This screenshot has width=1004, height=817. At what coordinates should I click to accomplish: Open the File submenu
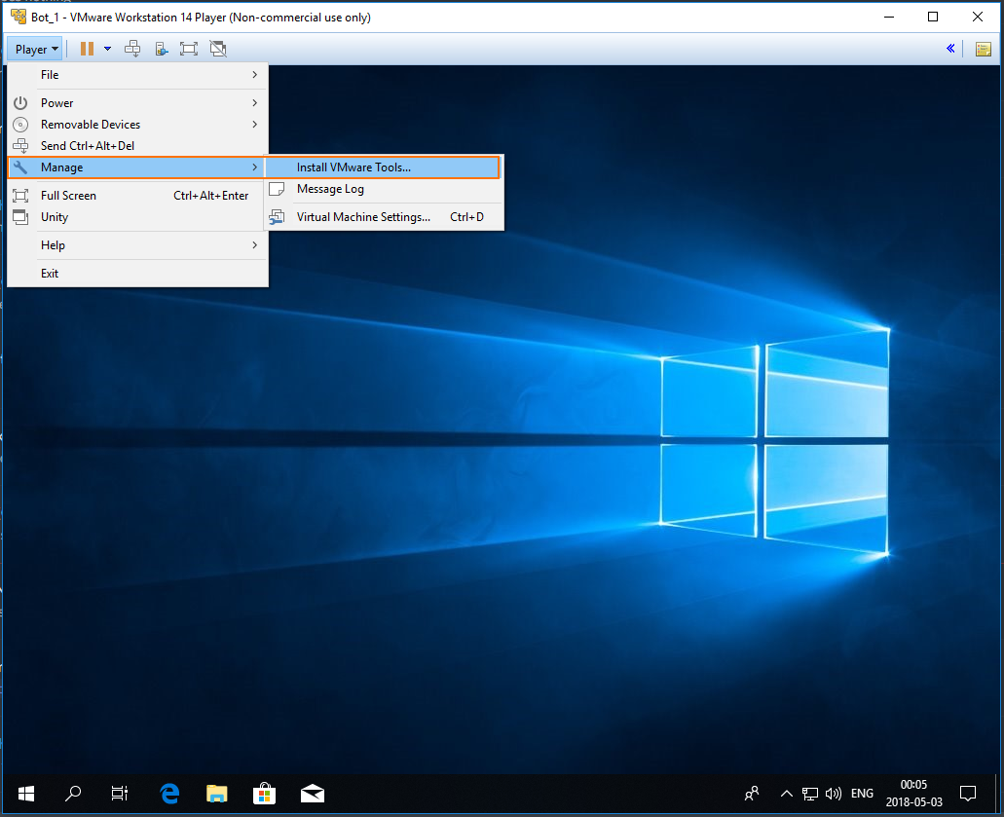point(137,75)
